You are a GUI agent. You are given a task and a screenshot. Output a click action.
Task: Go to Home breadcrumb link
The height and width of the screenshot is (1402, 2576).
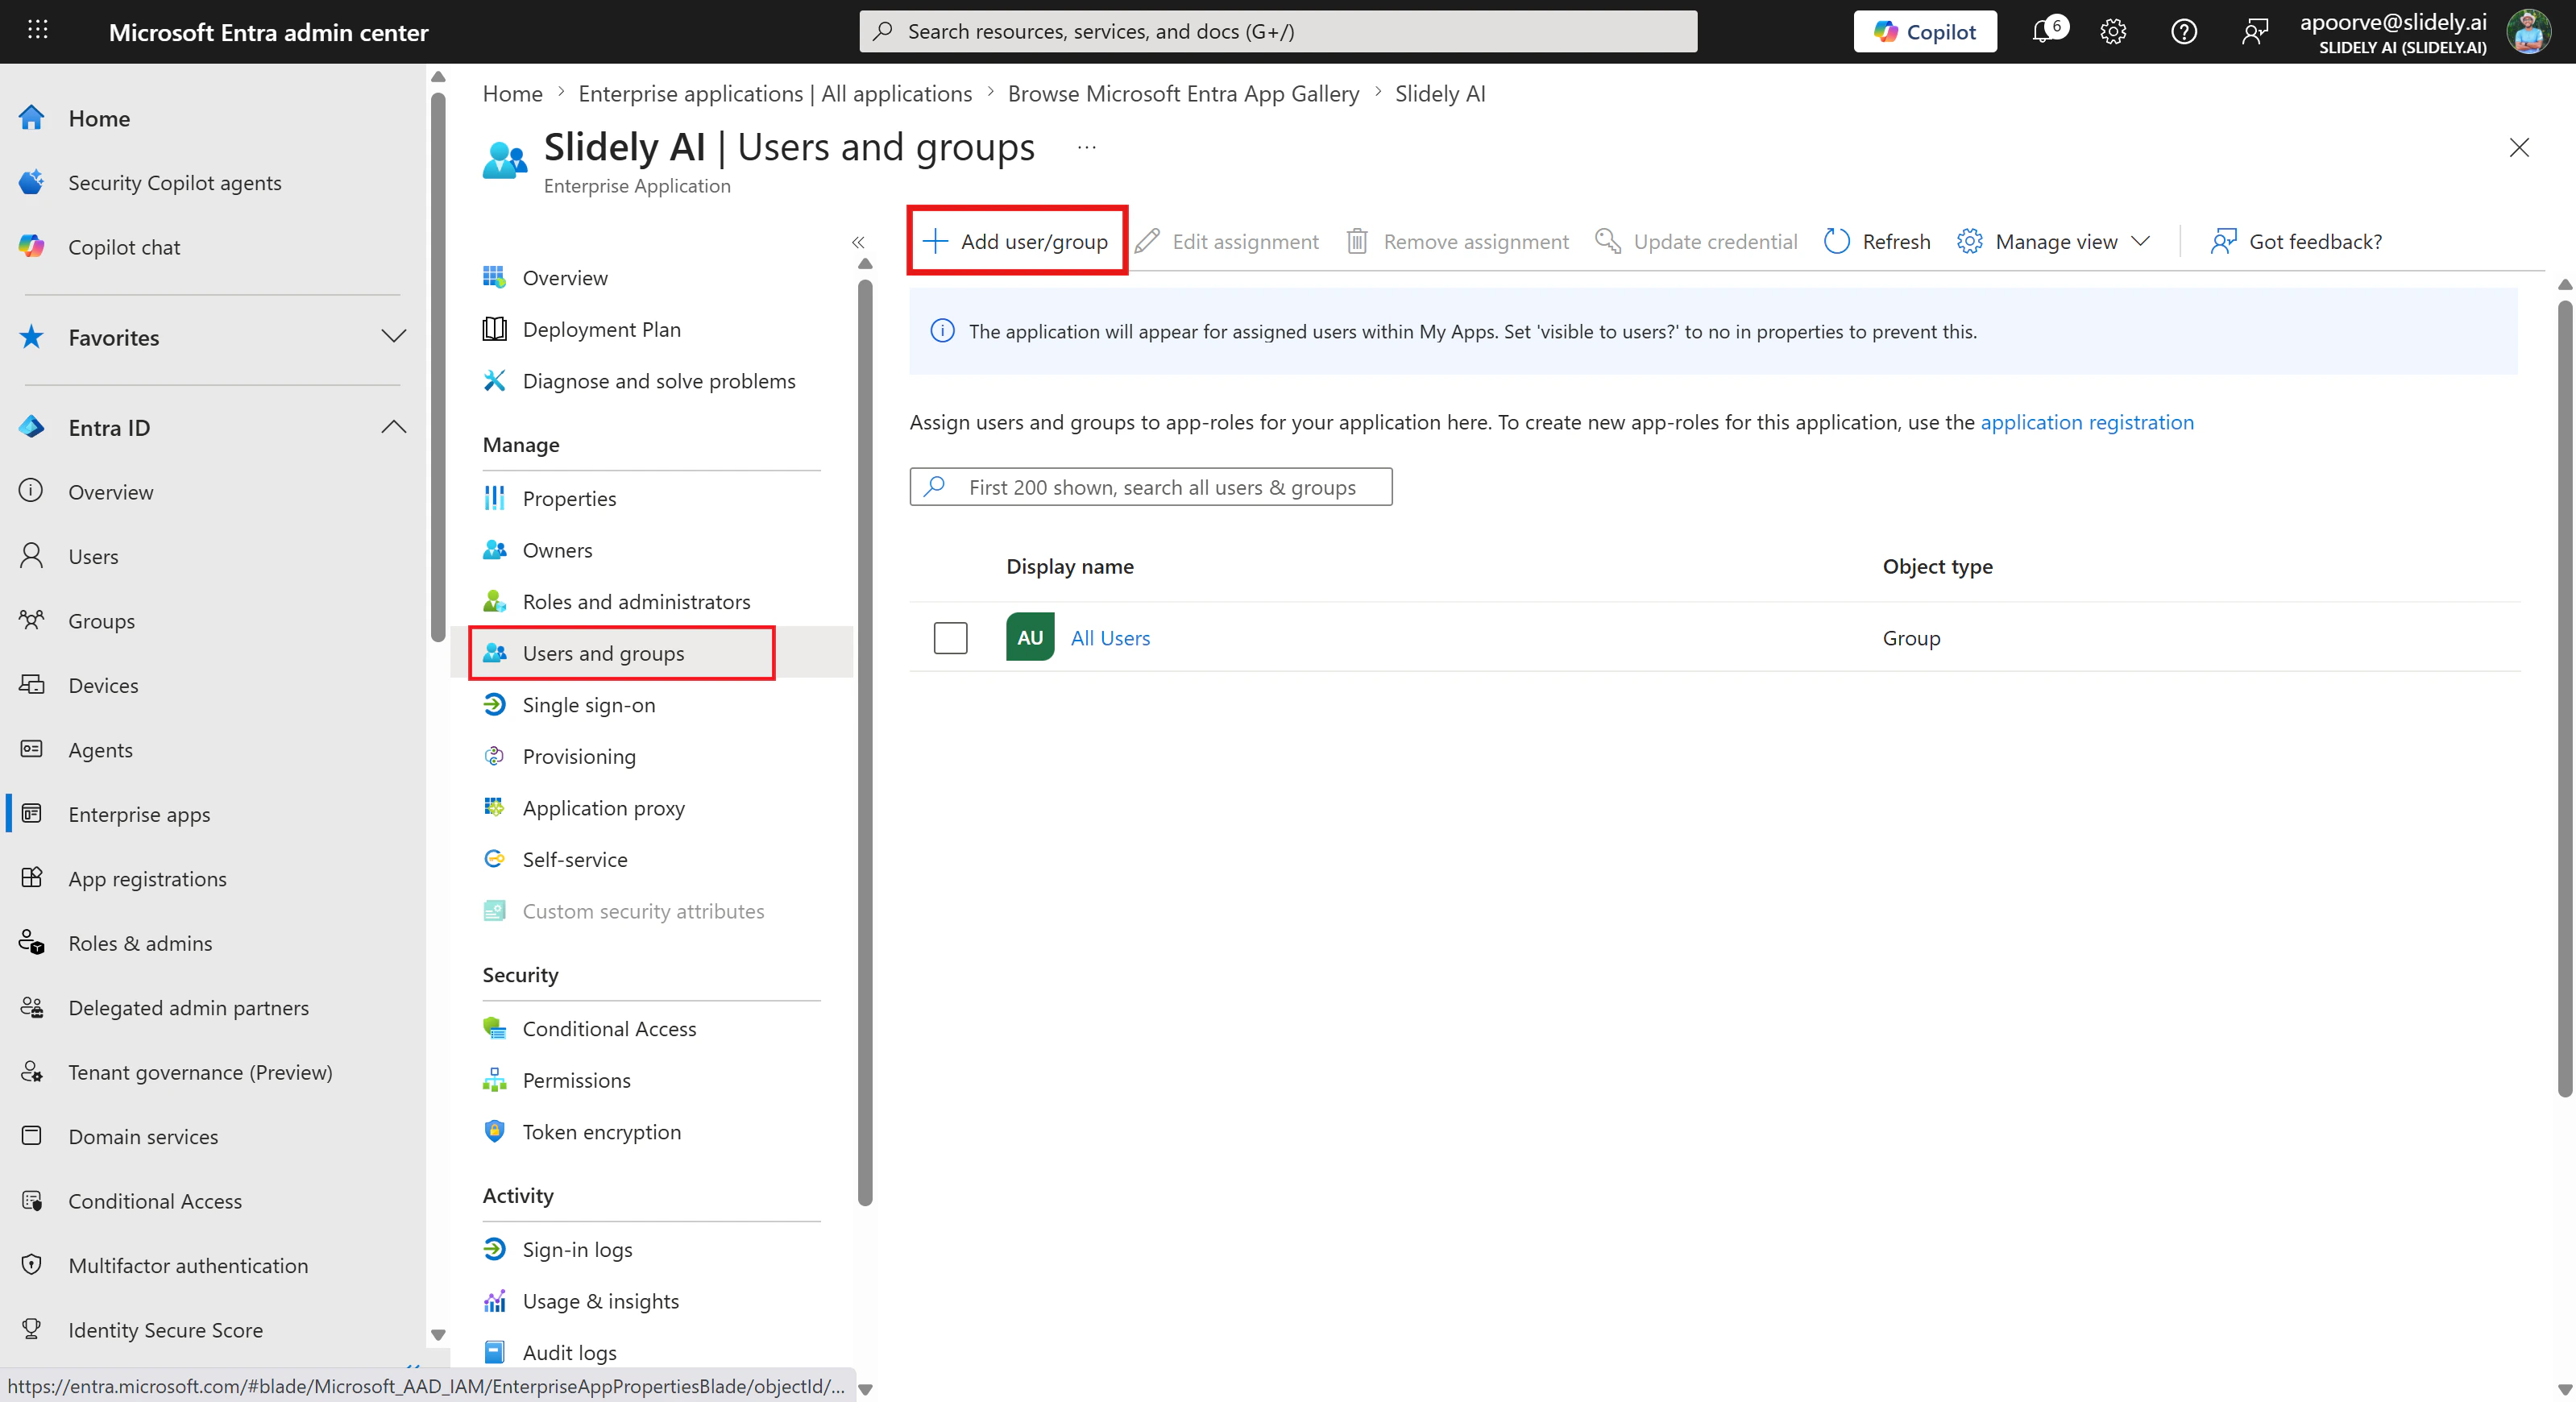513,93
